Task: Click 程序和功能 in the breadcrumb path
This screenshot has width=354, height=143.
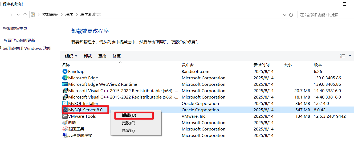Action: (x=90, y=15)
